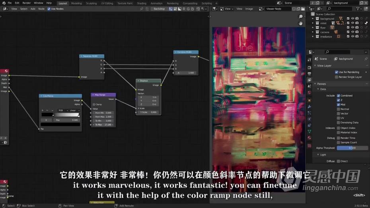The height and width of the screenshot is (208, 370).
Task: Open the Output properties tab
Action: click(x=310, y=74)
